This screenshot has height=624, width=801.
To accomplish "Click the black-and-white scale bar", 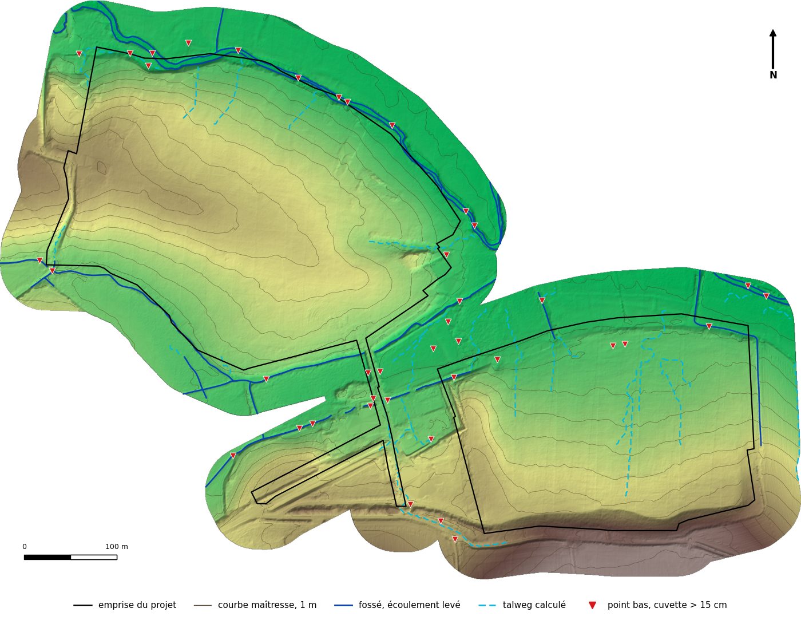I will (70, 557).
